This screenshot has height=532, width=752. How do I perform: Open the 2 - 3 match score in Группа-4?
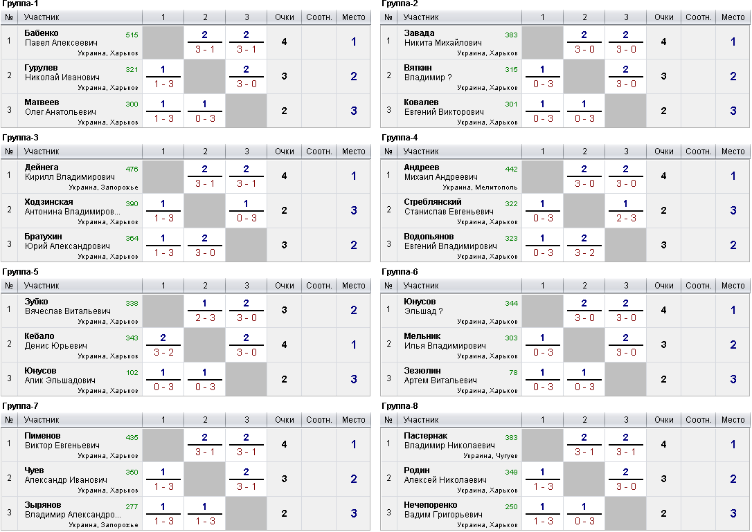(626, 218)
